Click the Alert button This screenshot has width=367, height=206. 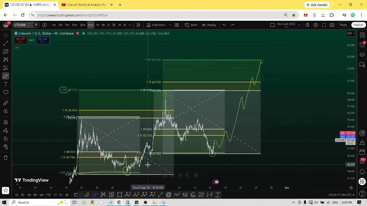(x=191, y=25)
